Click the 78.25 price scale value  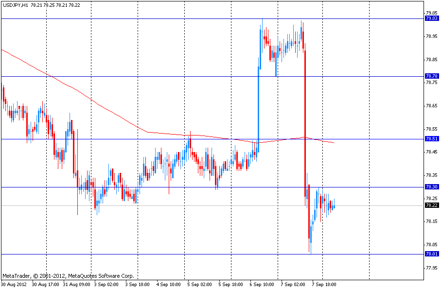pos(432,199)
